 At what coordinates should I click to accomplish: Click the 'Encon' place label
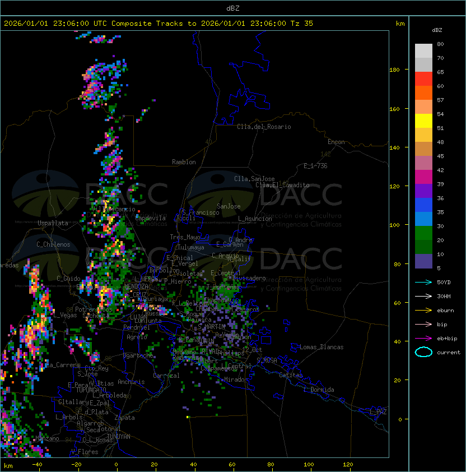pyautogui.click(x=336, y=142)
